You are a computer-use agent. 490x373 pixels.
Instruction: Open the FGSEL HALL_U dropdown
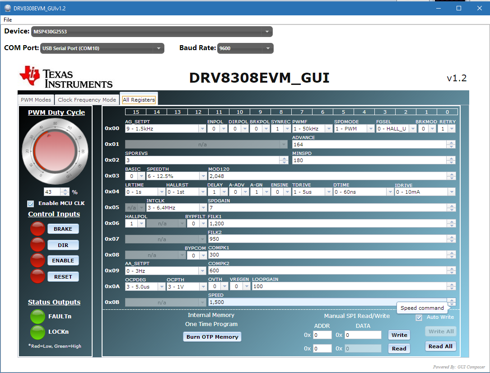pyautogui.click(x=396, y=129)
